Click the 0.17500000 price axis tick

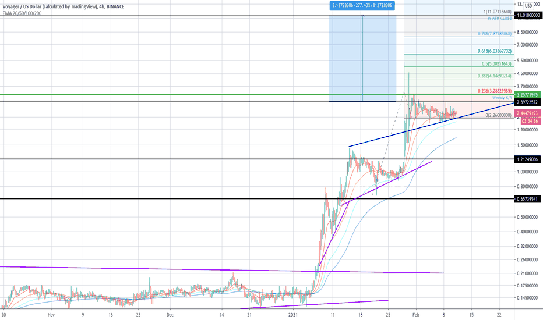pyautogui.click(x=527, y=286)
